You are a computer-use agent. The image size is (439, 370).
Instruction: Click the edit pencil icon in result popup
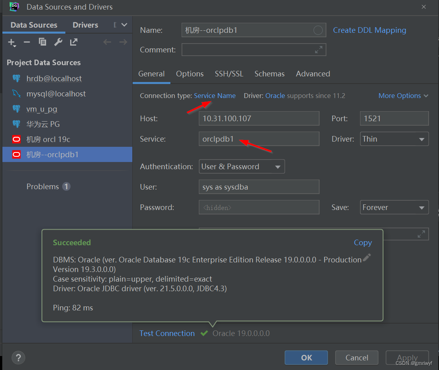[x=367, y=258]
